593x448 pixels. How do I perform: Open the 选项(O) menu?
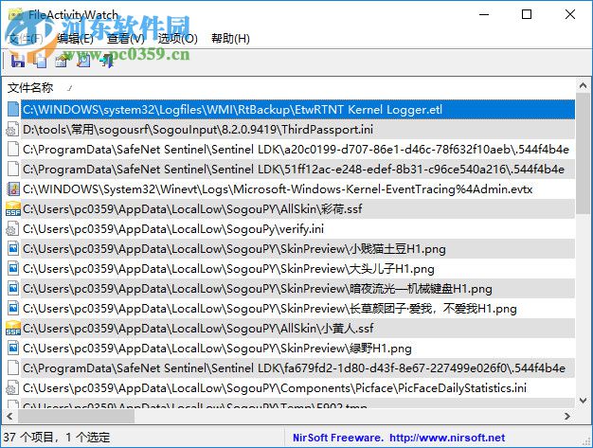click(177, 39)
